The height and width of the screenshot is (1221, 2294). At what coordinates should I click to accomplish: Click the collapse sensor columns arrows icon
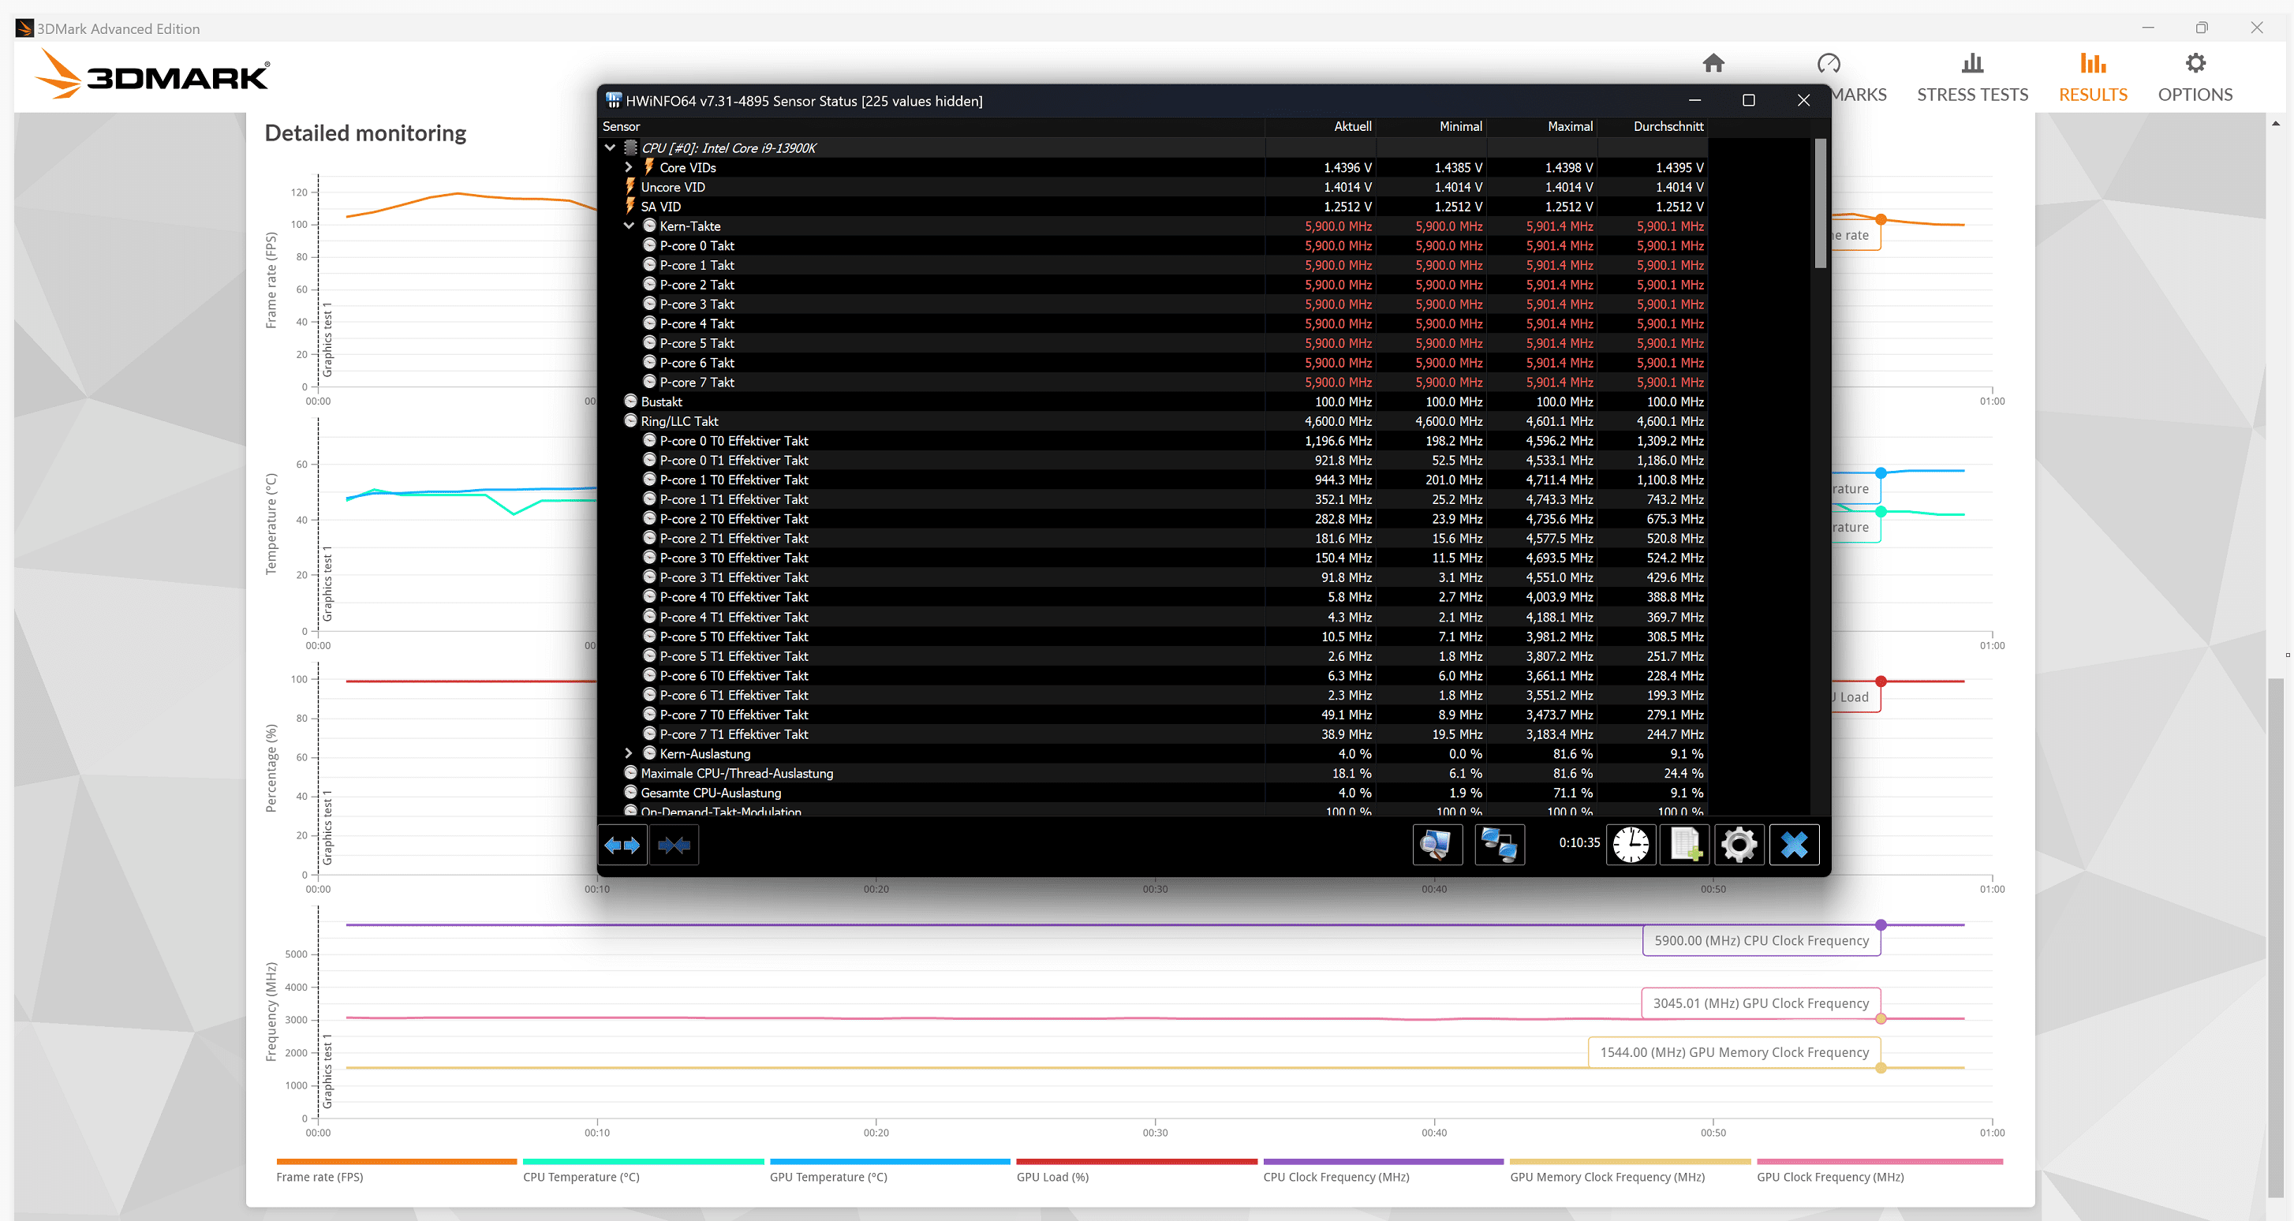click(x=674, y=844)
